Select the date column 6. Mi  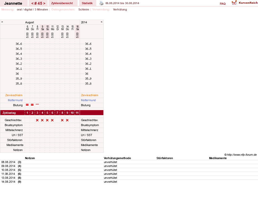[27, 28]
